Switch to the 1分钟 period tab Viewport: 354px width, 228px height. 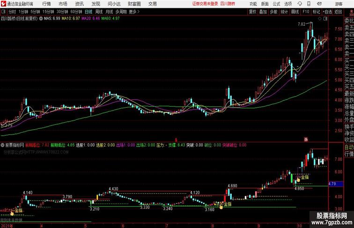click(x=23, y=12)
